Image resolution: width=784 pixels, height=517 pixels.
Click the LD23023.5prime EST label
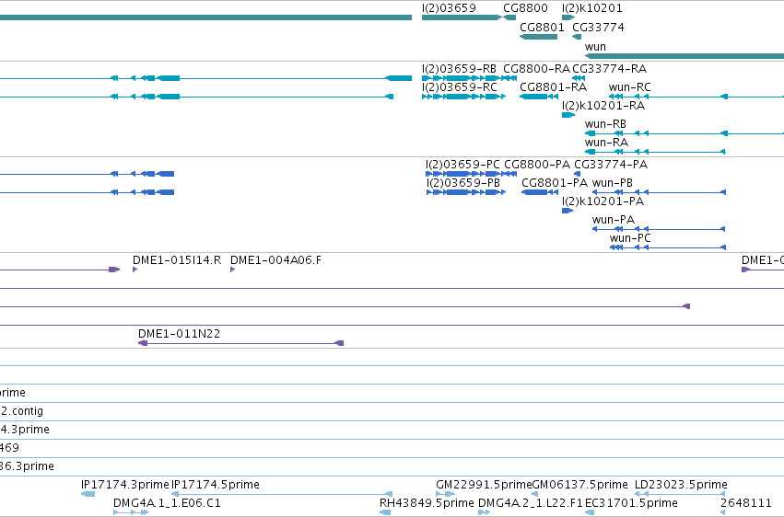(x=681, y=485)
